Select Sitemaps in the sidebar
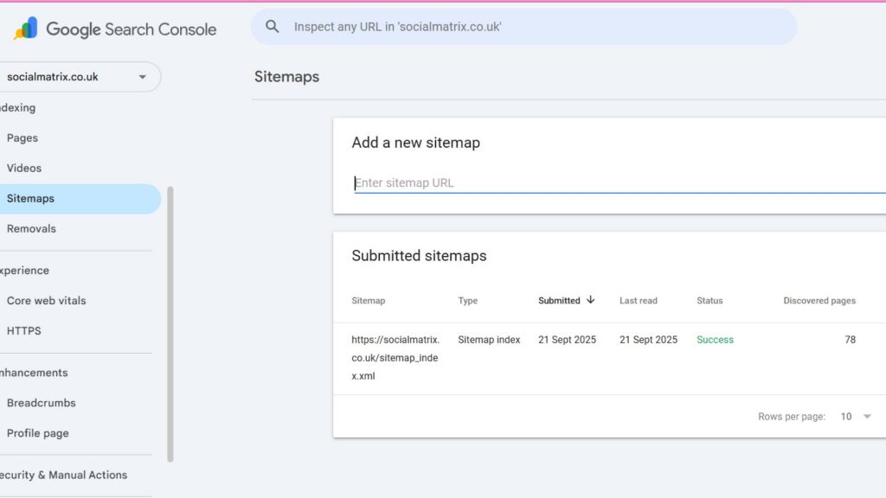The height and width of the screenshot is (498, 886). tap(31, 199)
